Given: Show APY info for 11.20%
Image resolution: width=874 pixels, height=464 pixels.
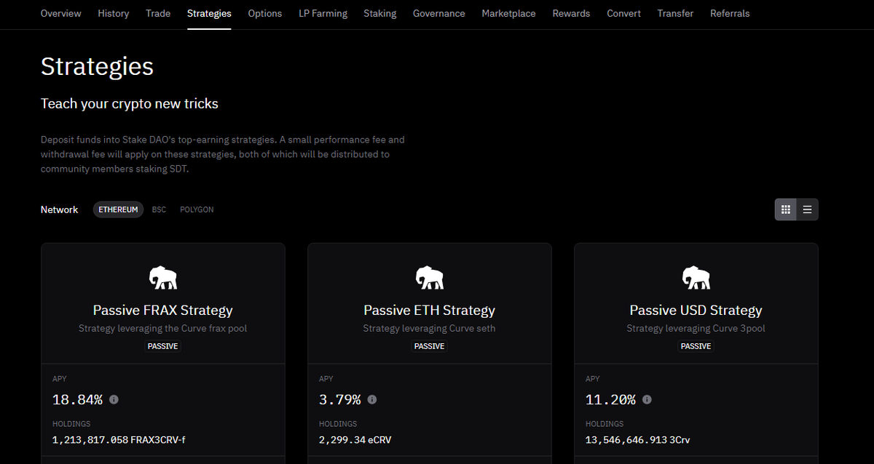Looking at the screenshot, I should tap(647, 399).
